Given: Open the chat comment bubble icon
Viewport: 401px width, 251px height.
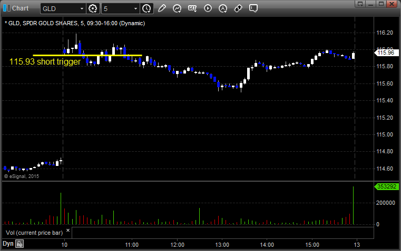Looking at the screenshot, I should pos(253,8).
